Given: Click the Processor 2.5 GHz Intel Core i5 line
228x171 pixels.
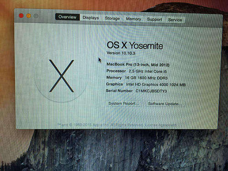Looking at the screenshot, I should tap(136, 71).
